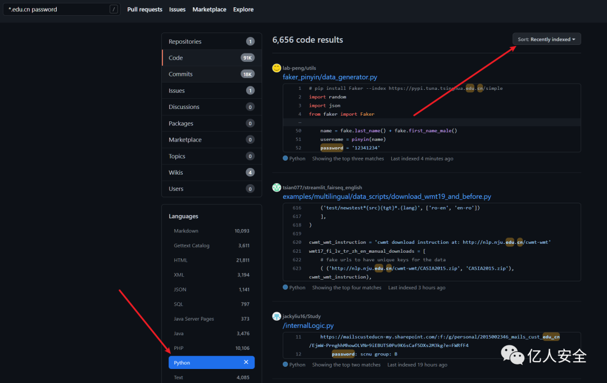
Task: Click the 18K count badge beside Commits
Action: [x=247, y=74]
